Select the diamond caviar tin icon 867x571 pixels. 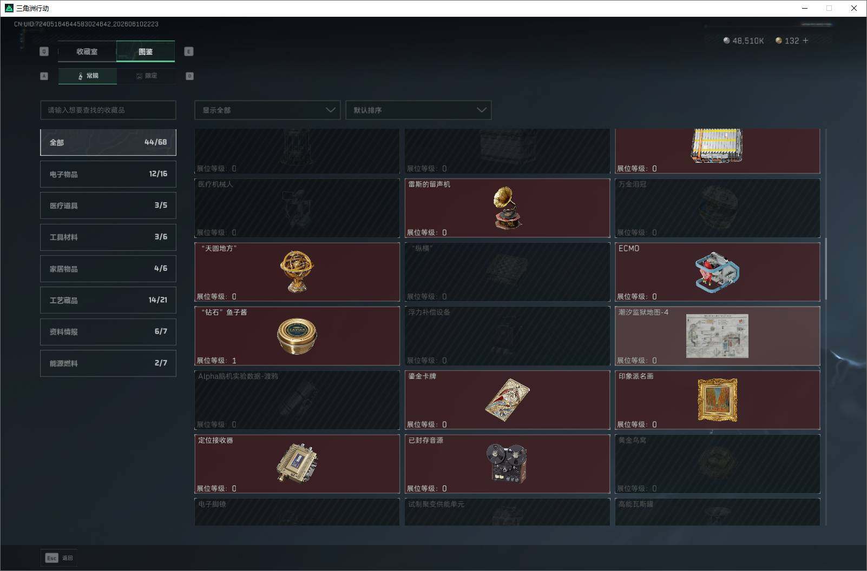297,336
